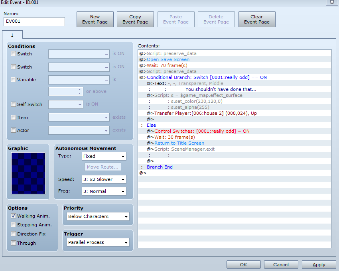Close the Edit Event dialog
Viewport: 339px width, 271px height.
pos(332,2)
